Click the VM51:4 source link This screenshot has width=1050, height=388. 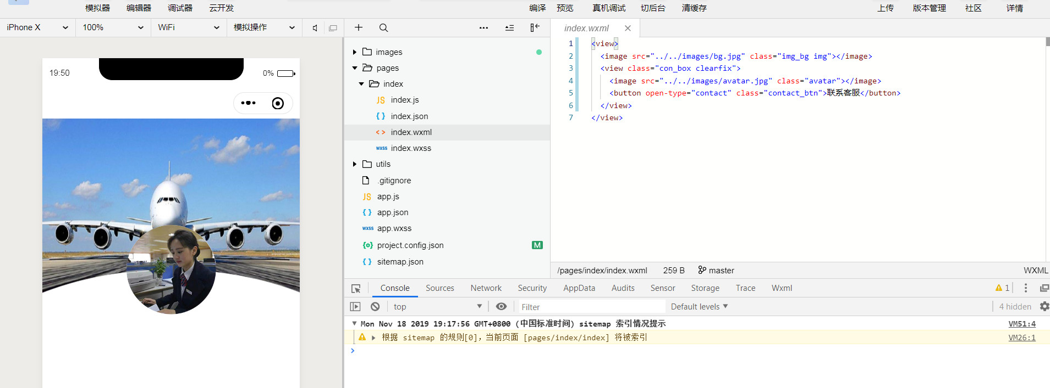click(1021, 324)
